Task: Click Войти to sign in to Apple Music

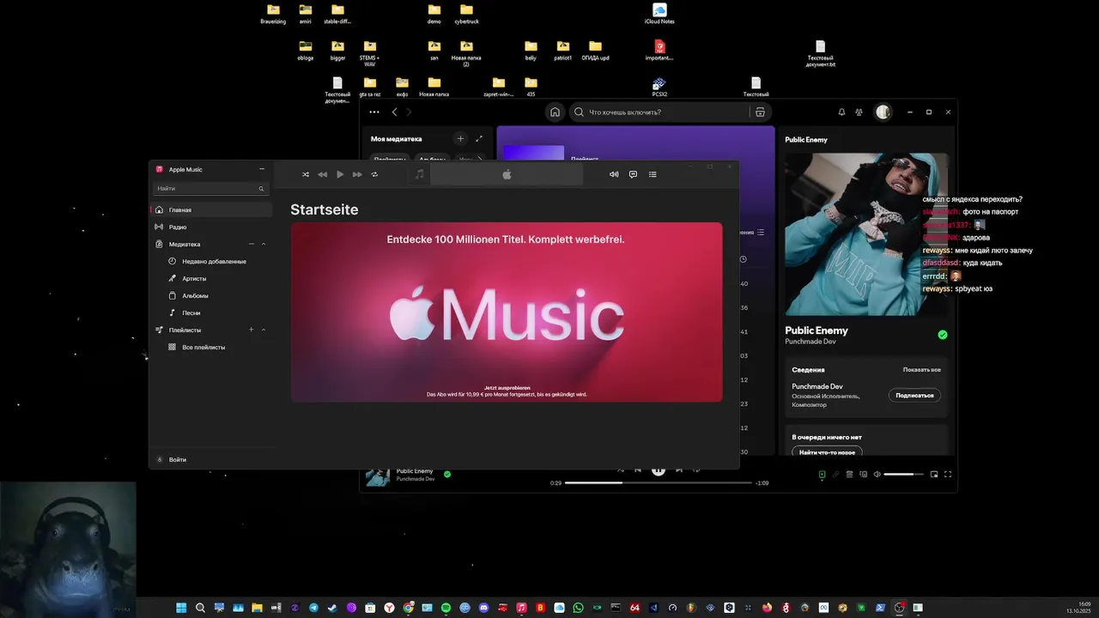Action: point(178,459)
